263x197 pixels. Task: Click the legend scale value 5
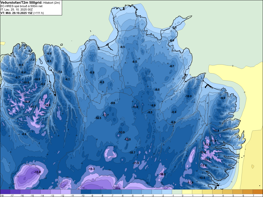[x=233, y=195]
